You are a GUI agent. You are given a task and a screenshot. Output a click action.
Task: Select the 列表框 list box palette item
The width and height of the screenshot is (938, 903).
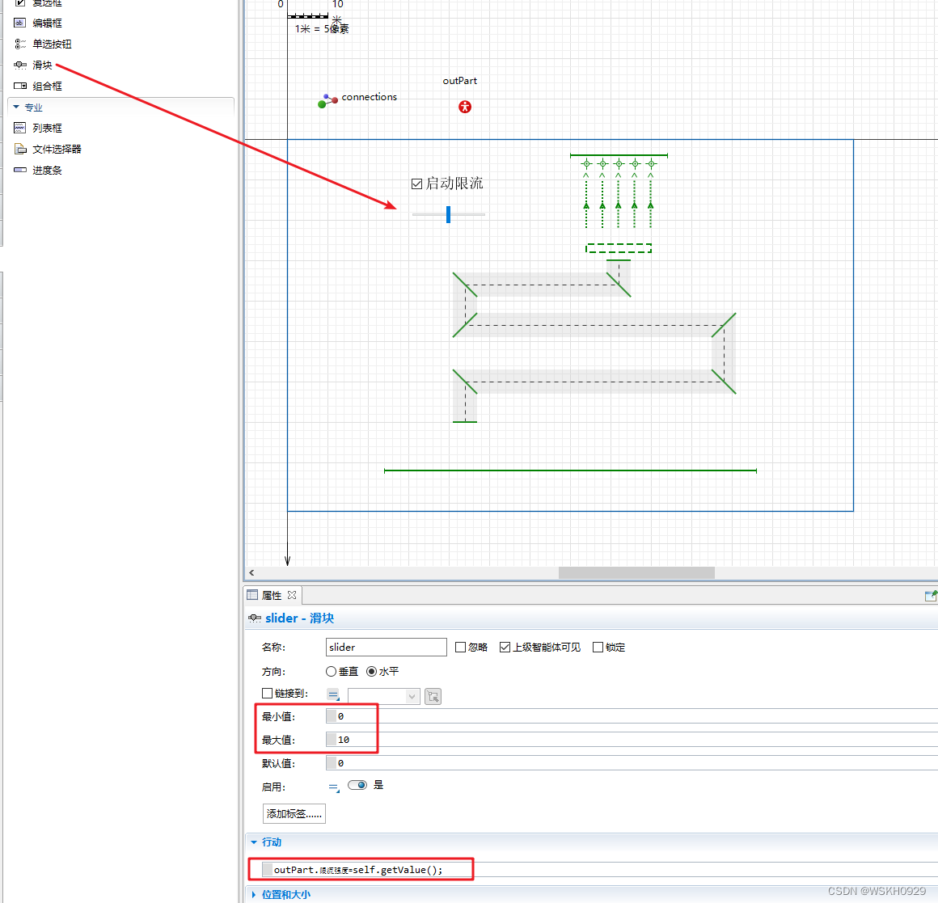click(x=38, y=128)
